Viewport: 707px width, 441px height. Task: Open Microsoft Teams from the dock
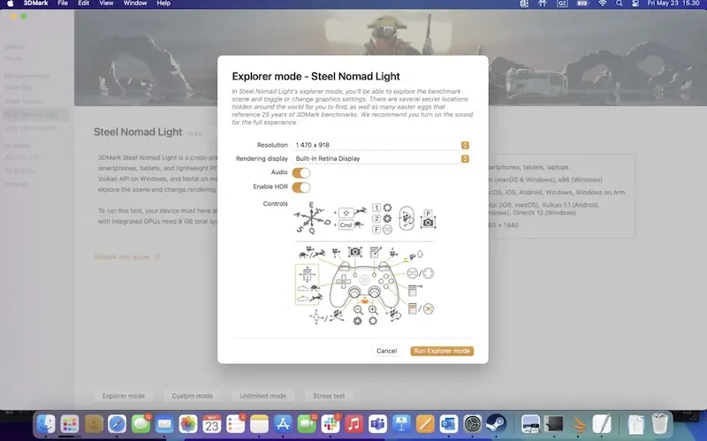pos(378,424)
